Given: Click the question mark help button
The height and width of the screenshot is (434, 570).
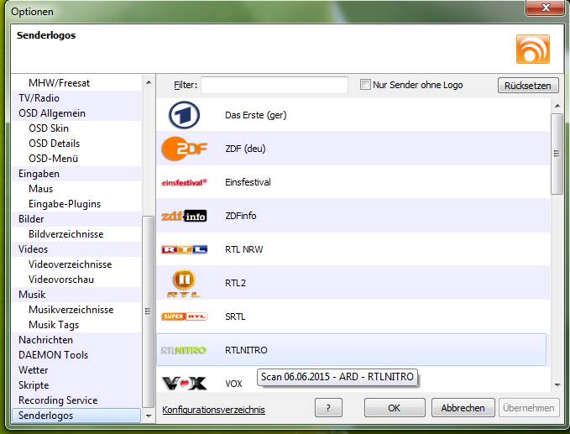Looking at the screenshot, I should [328, 408].
